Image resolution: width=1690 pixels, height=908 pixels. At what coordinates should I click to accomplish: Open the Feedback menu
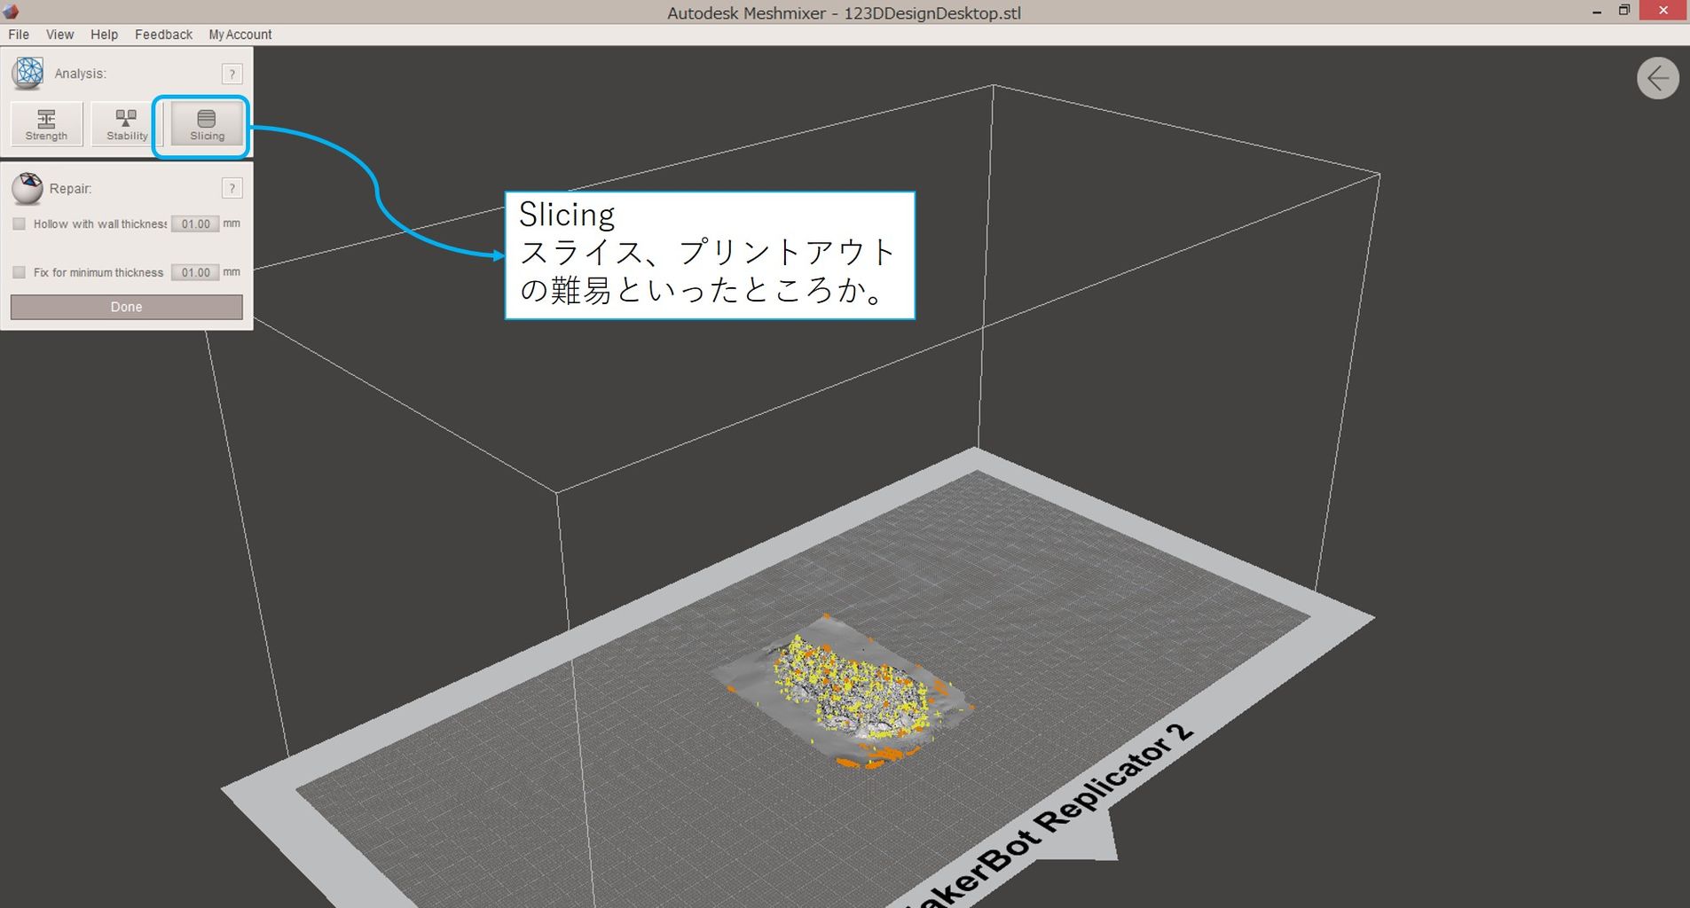163,35
